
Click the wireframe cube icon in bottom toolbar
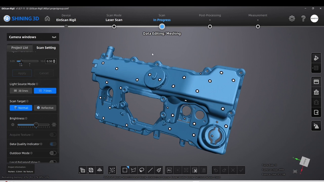tap(91, 170)
